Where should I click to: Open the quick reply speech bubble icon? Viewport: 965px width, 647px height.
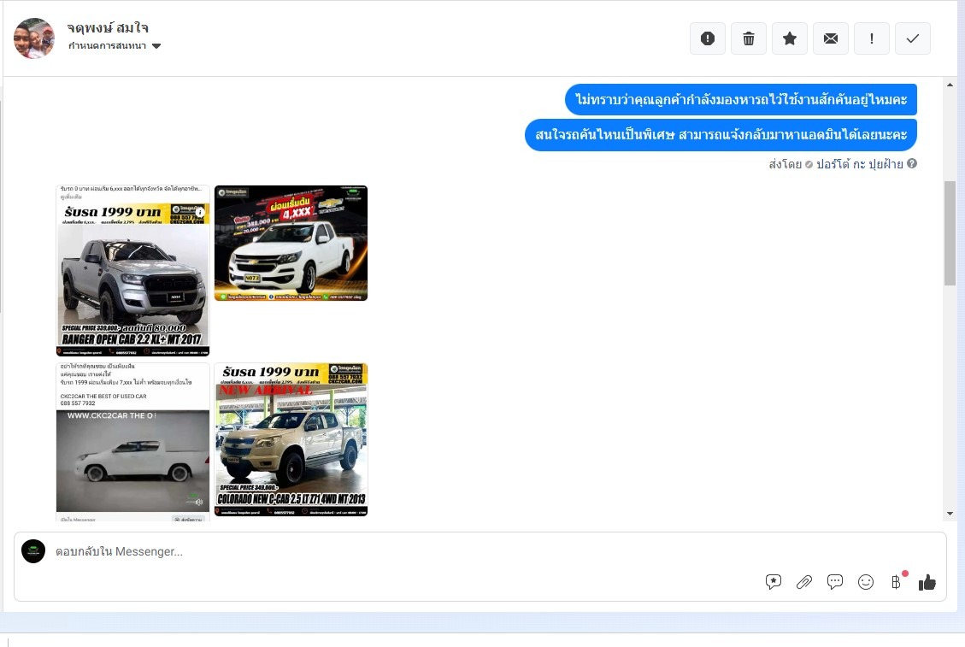(x=835, y=582)
